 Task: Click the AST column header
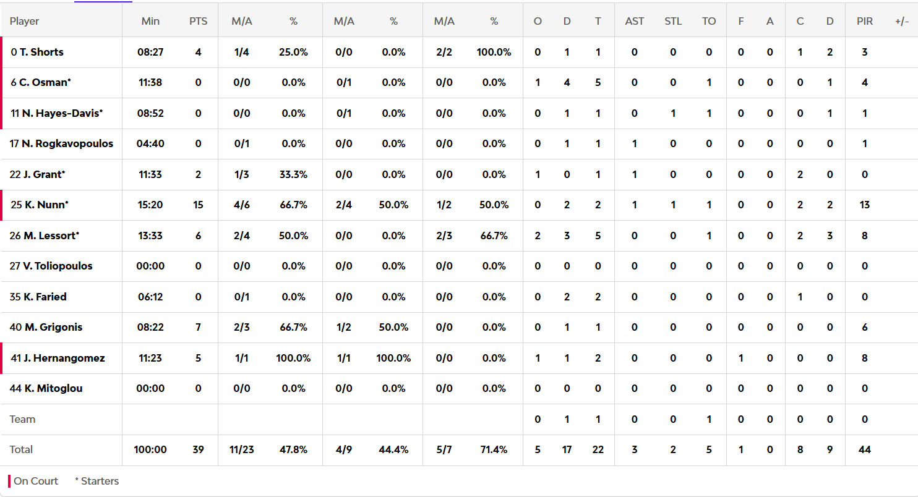pos(634,21)
